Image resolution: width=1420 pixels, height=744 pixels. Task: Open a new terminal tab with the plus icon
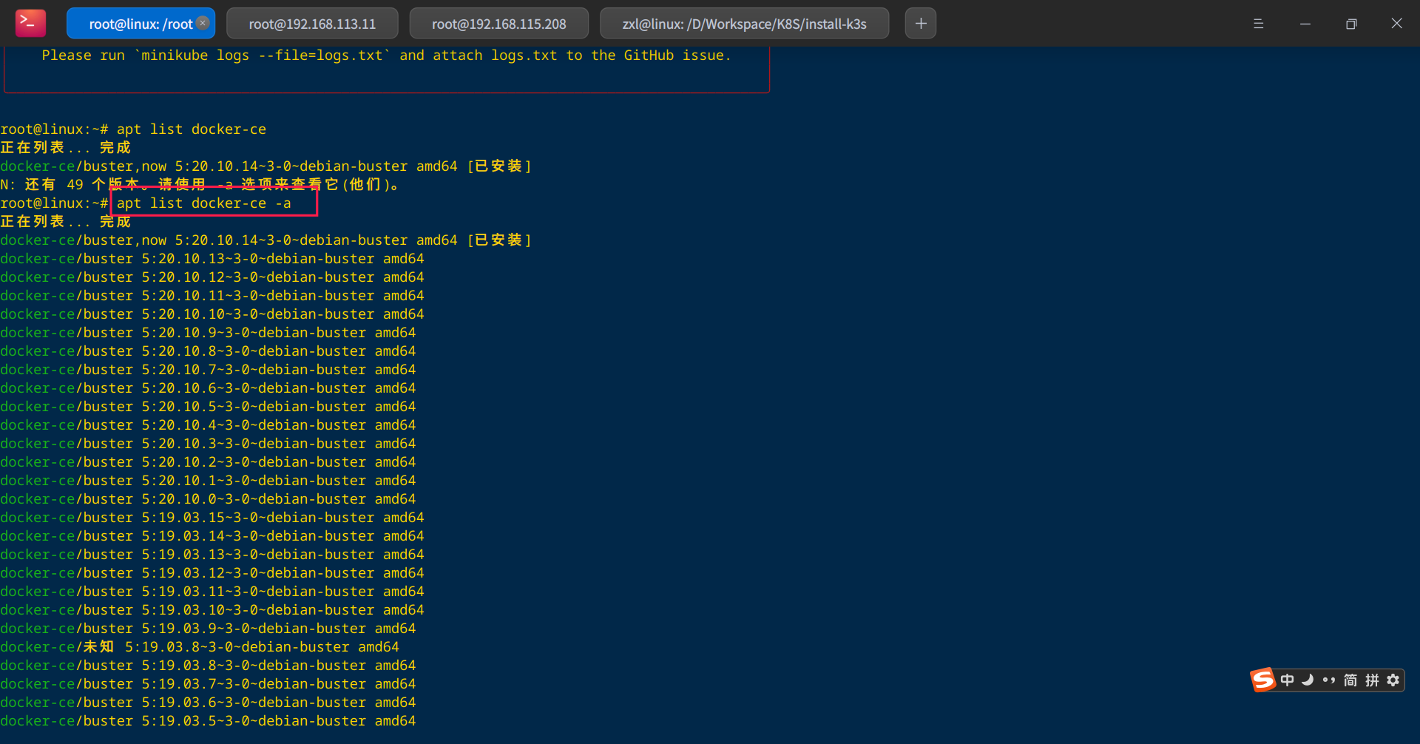[x=920, y=23]
